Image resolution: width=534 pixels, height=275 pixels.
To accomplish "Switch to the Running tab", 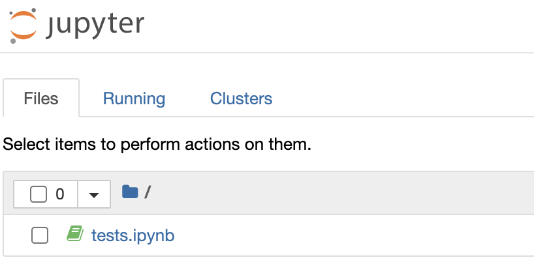I will pyautogui.click(x=134, y=98).
